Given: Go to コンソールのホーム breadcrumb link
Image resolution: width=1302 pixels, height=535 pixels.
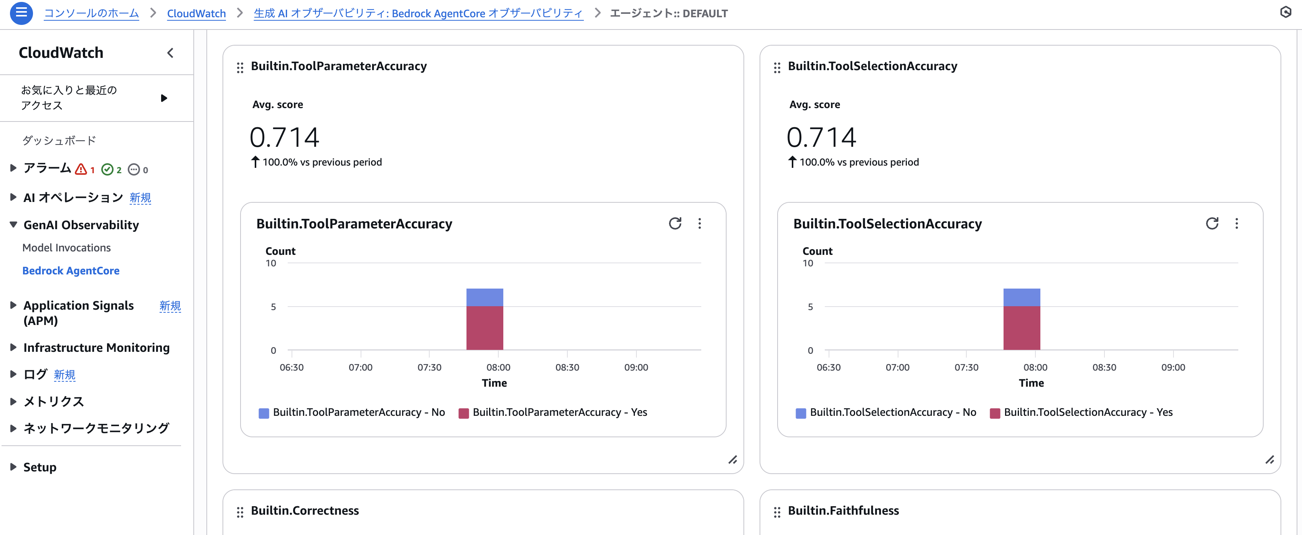Looking at the screenshot, I should (91, 14).
